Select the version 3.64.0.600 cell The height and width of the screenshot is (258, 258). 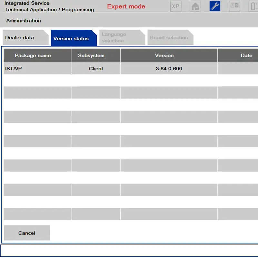(x=169, y=68)
